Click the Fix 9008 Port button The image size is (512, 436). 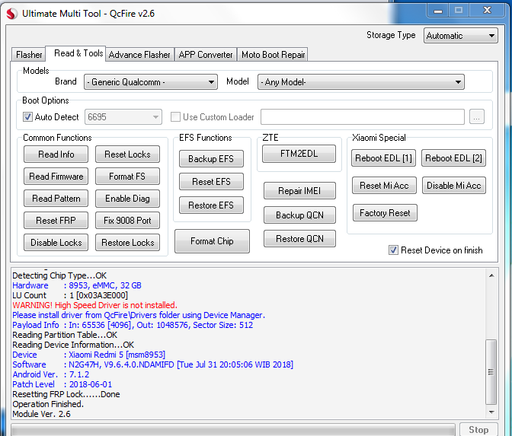tap(127, 221)
